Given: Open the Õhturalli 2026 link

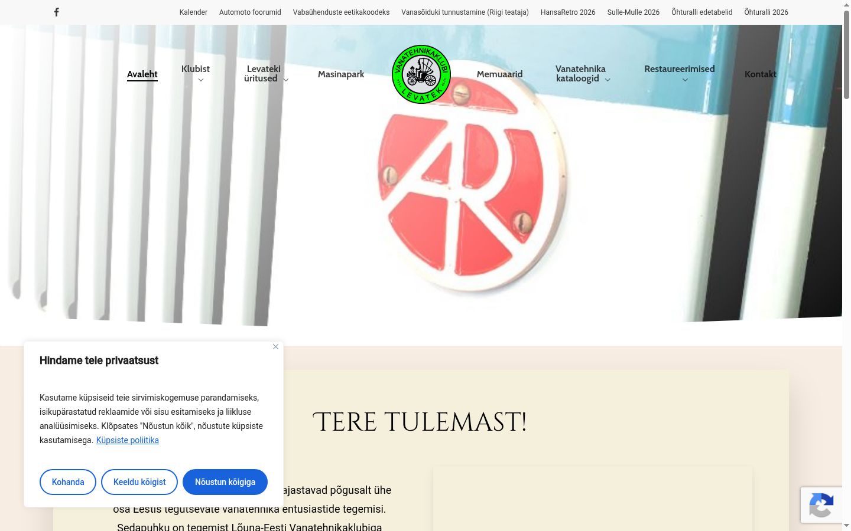Looking at the screenshot, I should [x=766, y=12].
